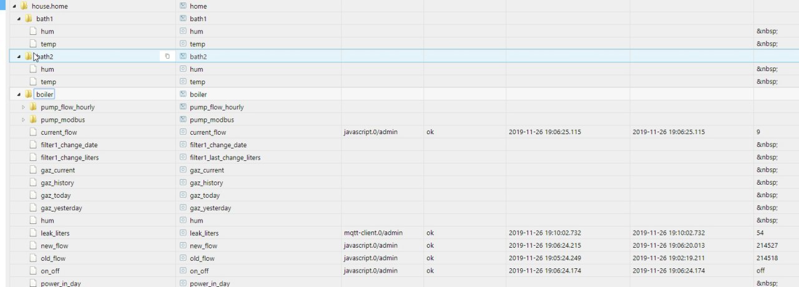Select the pump_flow_hourly tree item

pos(67,107)
